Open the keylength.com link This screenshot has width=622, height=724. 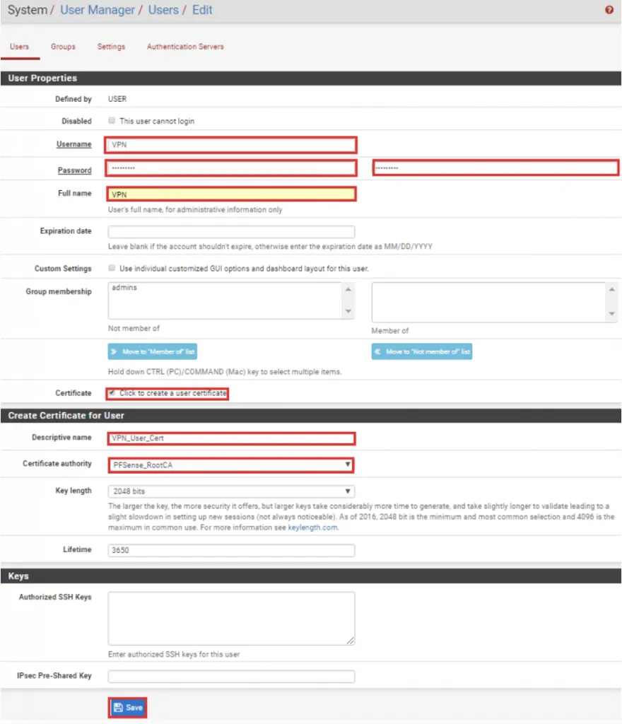[314, 527]
